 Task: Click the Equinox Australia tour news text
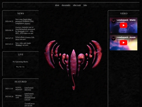(x=25, y=30)
